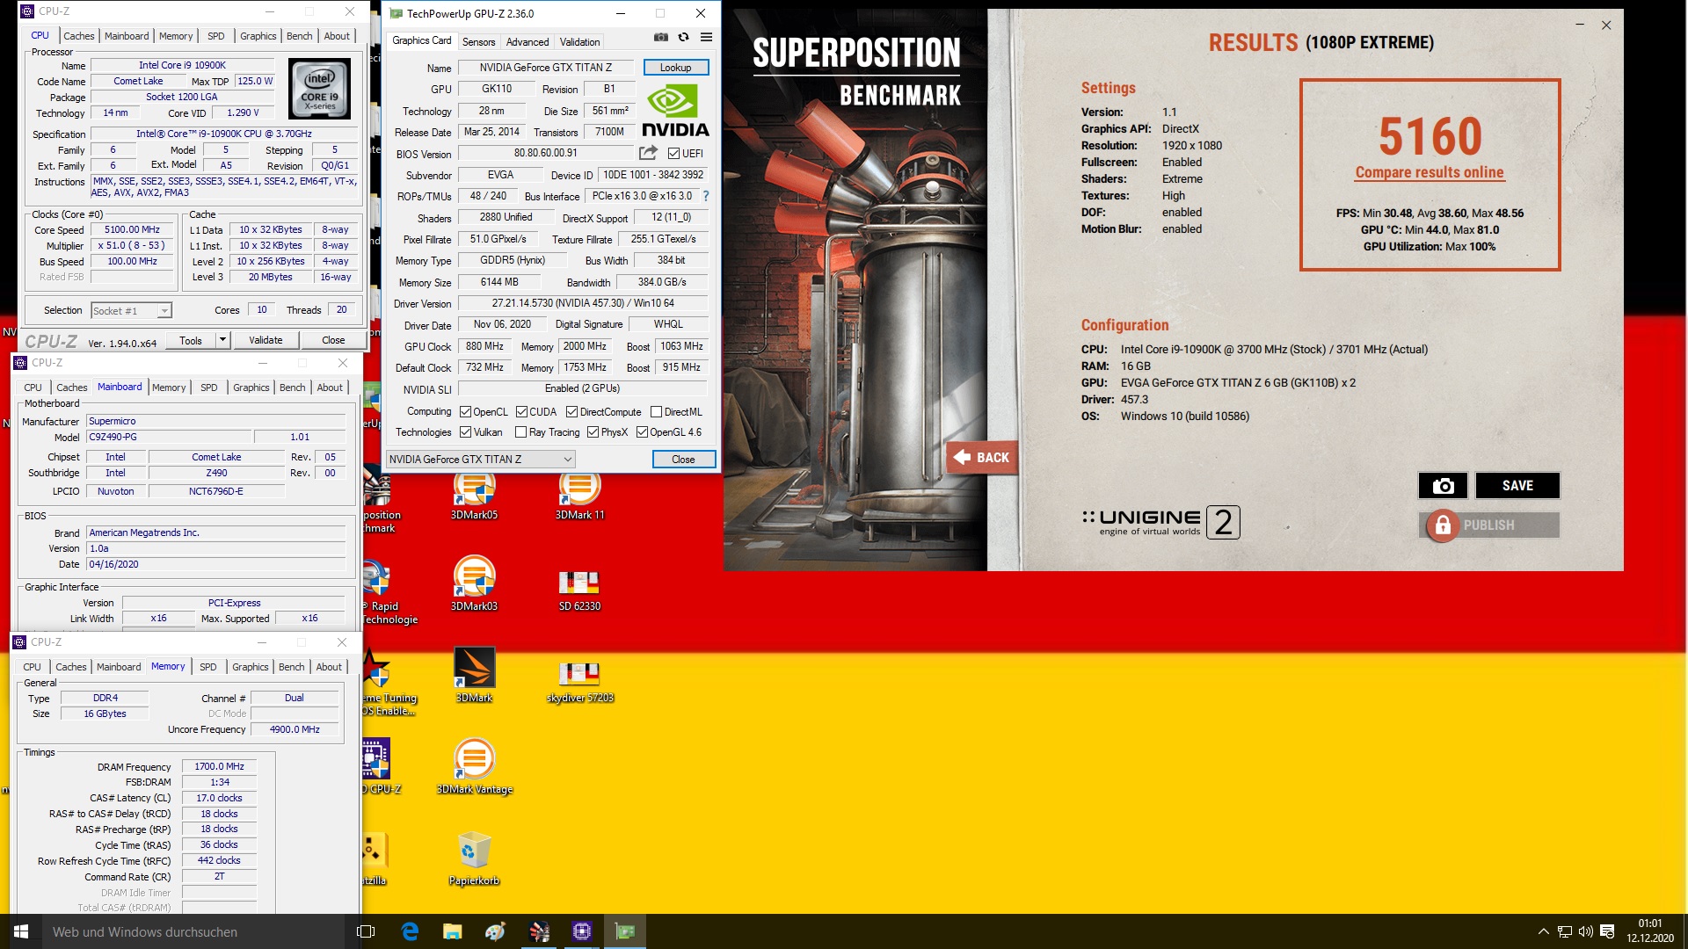1688x949 pixels.
Task: Click the Core Speed value 5100.00 MHz
Action: pyautogui.click(x=132, y=230)
